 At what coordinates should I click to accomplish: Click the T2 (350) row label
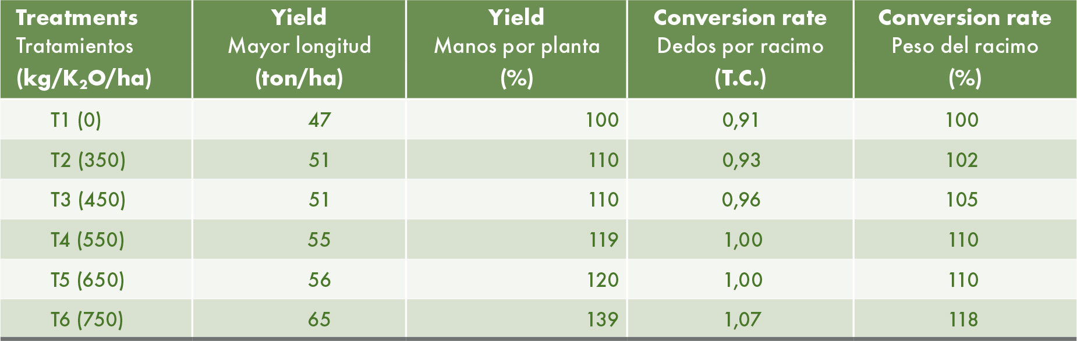click(88, 160)
